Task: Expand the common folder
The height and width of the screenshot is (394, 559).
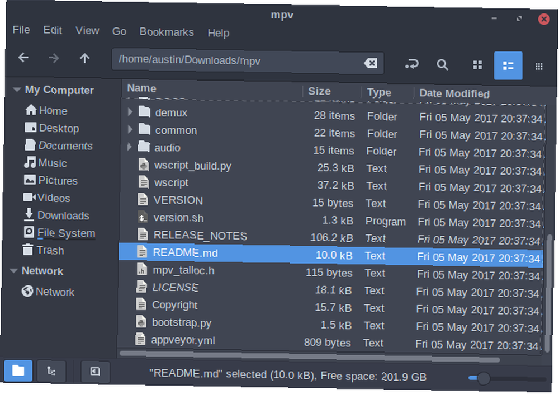Action: (x=130, y=129)
